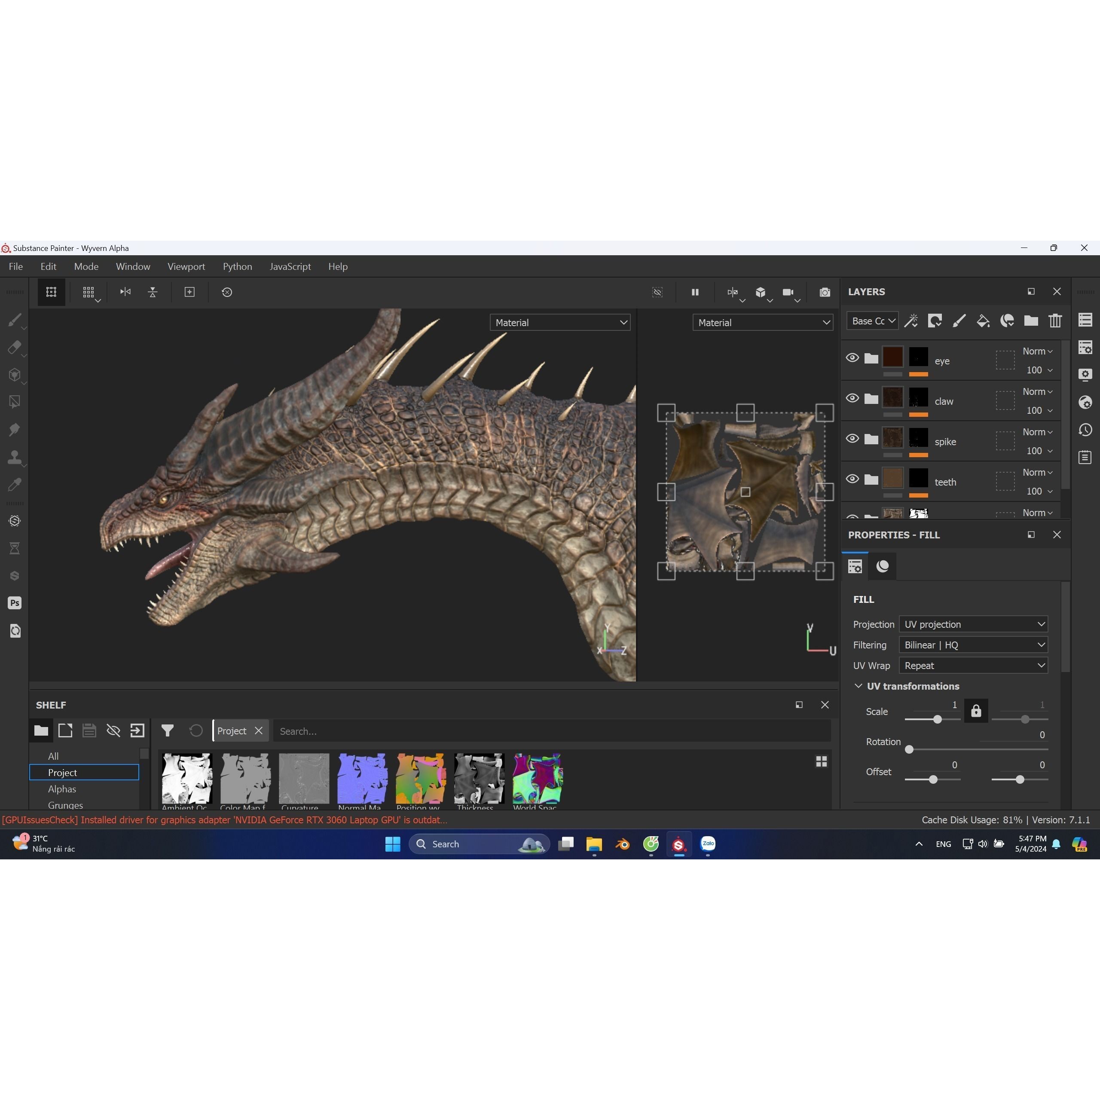
Task: Select the All category in Shelf
Action: [54, 756]
